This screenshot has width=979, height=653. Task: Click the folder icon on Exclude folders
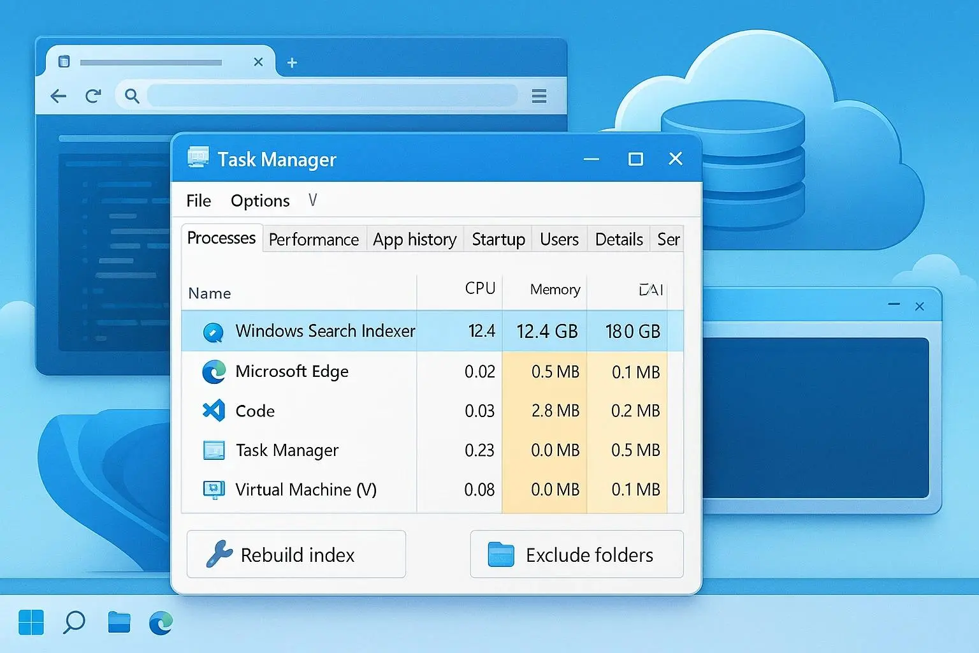pos(501,555)
